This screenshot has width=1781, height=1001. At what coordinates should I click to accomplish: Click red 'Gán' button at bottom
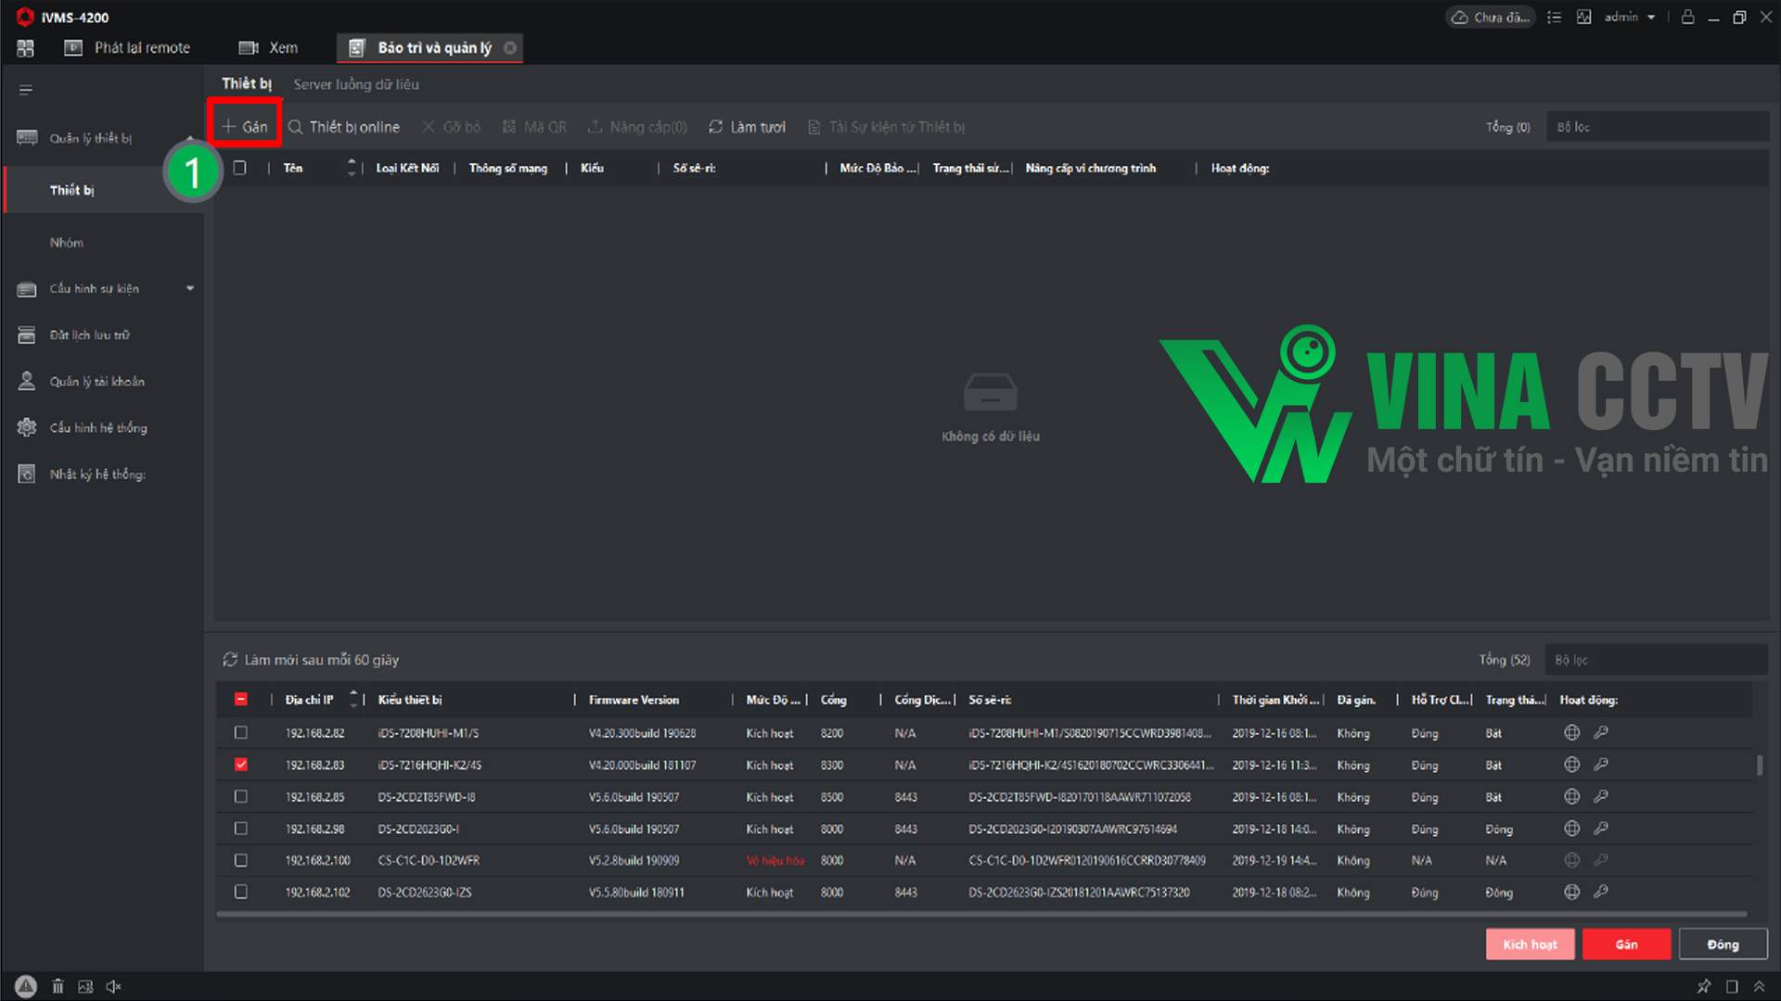click(x=1626, y=944)
